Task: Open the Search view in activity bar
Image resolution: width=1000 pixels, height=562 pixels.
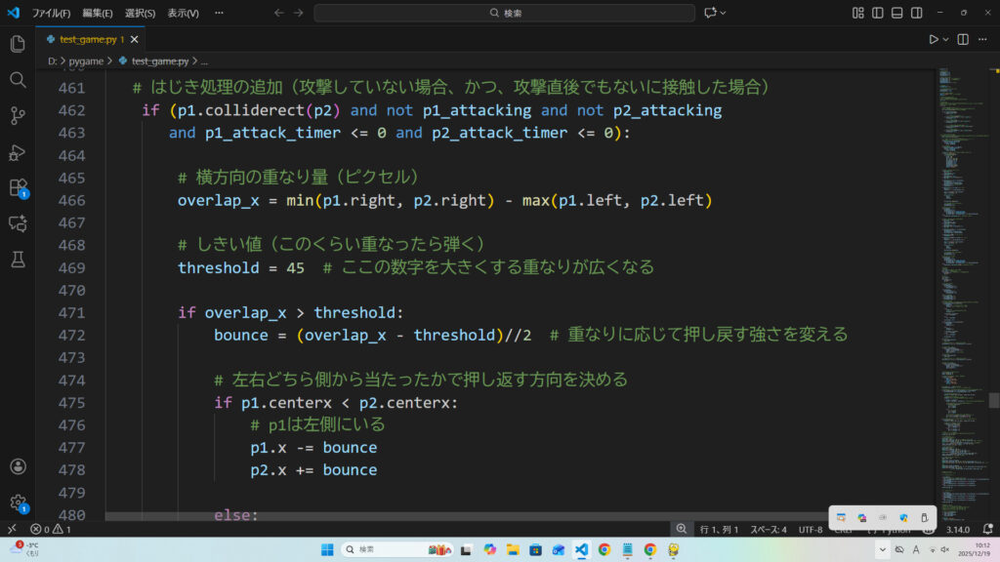Action: coord(18,80)
